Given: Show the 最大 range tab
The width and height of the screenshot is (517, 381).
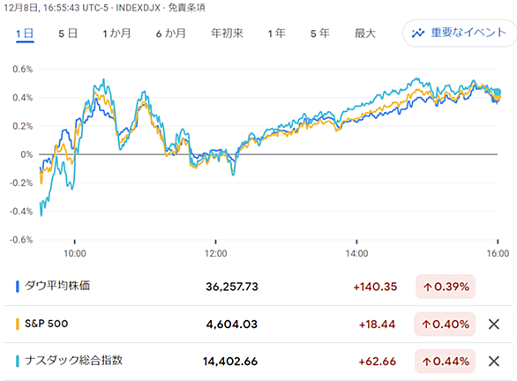Looking at the screenshot, I should tap(365, 34).
